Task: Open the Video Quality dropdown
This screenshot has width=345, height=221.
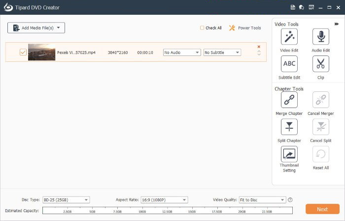Action: 262,200
